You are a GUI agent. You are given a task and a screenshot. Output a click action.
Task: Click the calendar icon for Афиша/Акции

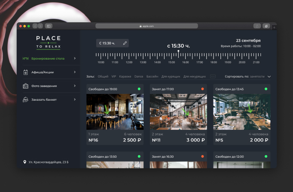[x=26, y=72]
